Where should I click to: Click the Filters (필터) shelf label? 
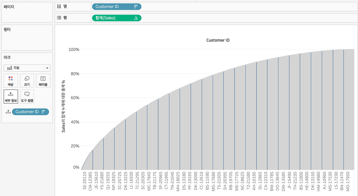tap(7, 29)
